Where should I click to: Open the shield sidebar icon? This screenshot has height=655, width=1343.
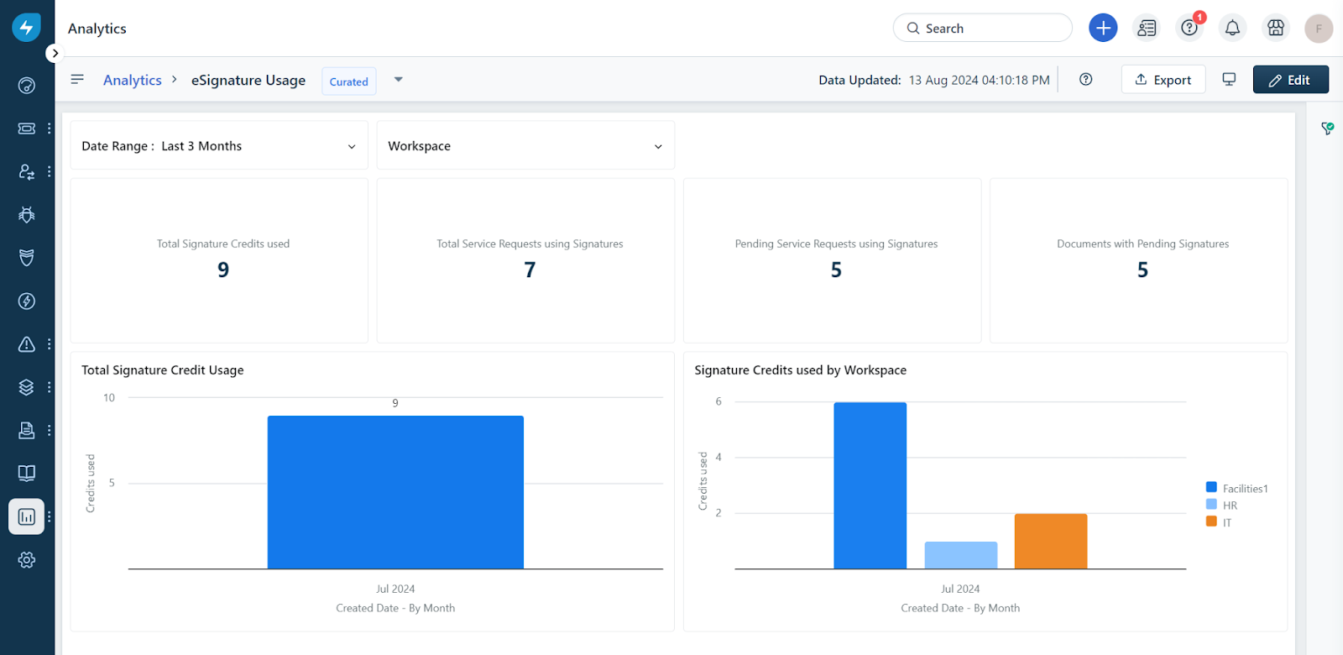pos(27,258)
